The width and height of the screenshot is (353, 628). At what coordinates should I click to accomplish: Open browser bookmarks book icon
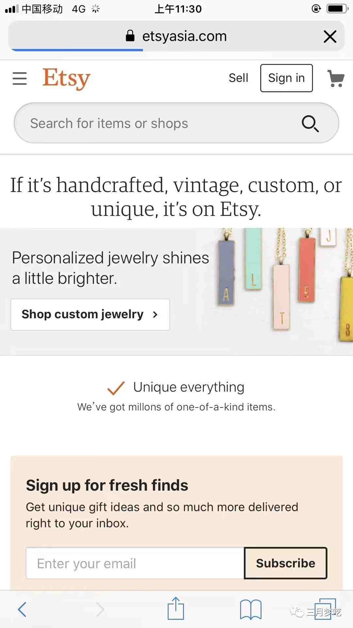point(251,609)
